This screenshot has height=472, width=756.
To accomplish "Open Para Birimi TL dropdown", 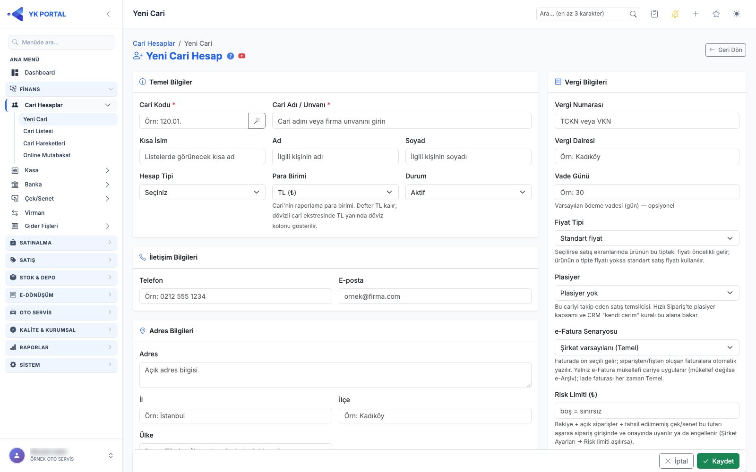I will tap(335, 192).
